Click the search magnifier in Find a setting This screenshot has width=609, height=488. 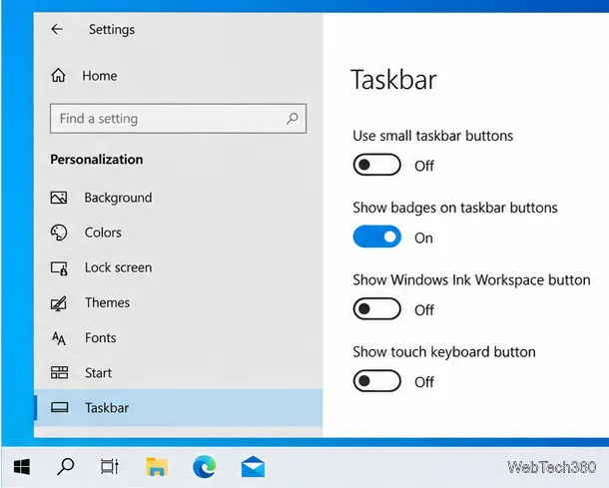(x=293, y=118)
